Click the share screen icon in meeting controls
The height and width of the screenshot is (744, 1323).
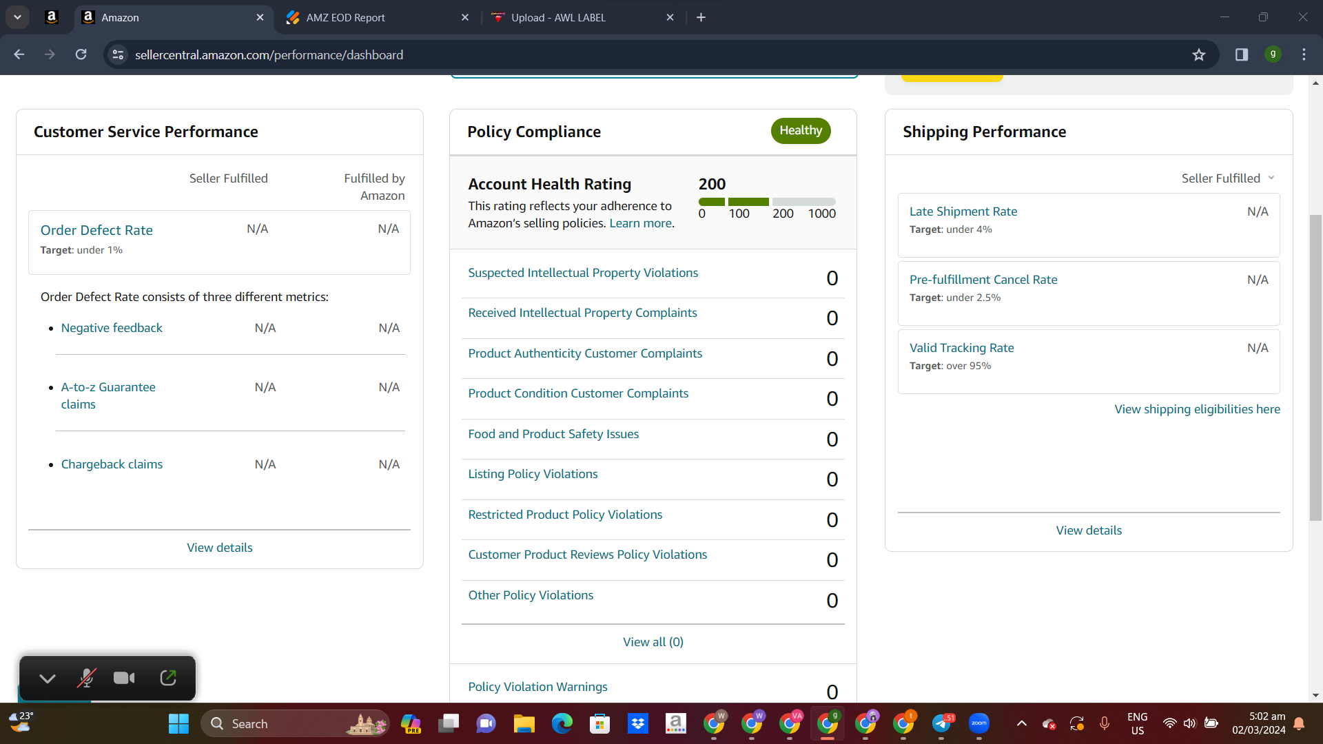[x=167, y=679]
